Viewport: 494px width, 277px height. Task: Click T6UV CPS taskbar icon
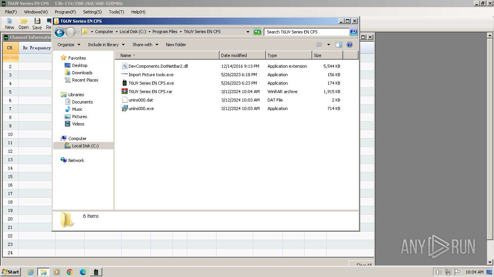click(96, 272)
